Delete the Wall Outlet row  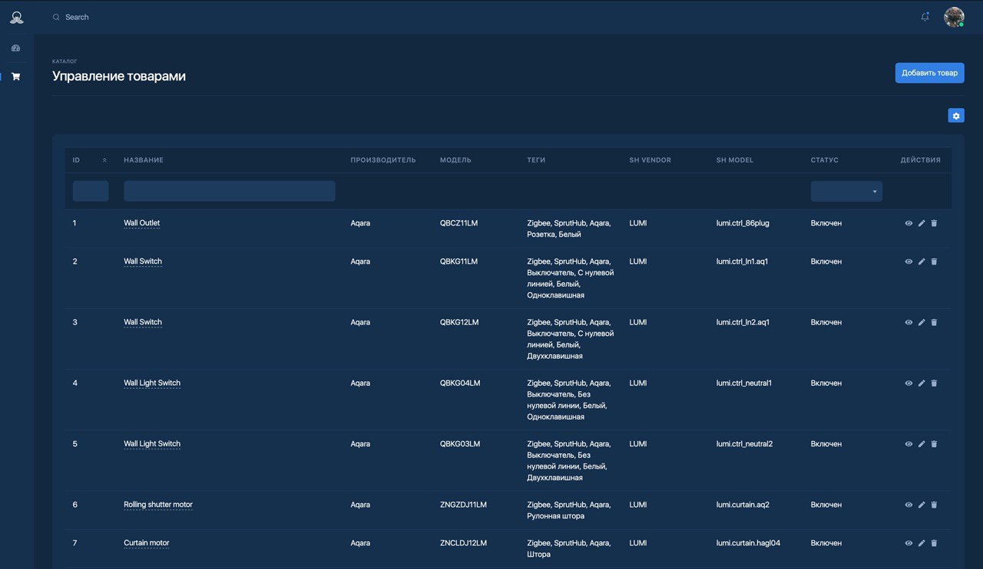coord(934,223)
